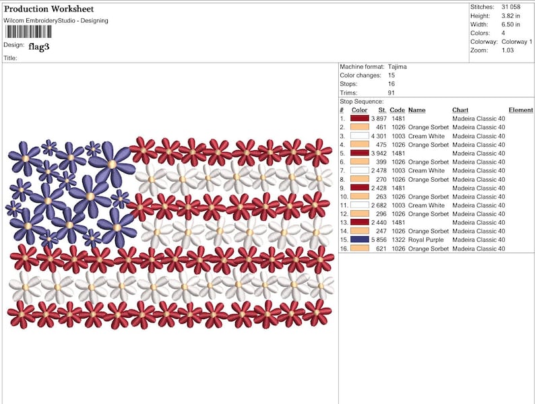This screenshot has width=535, height=404.
Task: Click the Chart column header
Action: tap(460, 110)
